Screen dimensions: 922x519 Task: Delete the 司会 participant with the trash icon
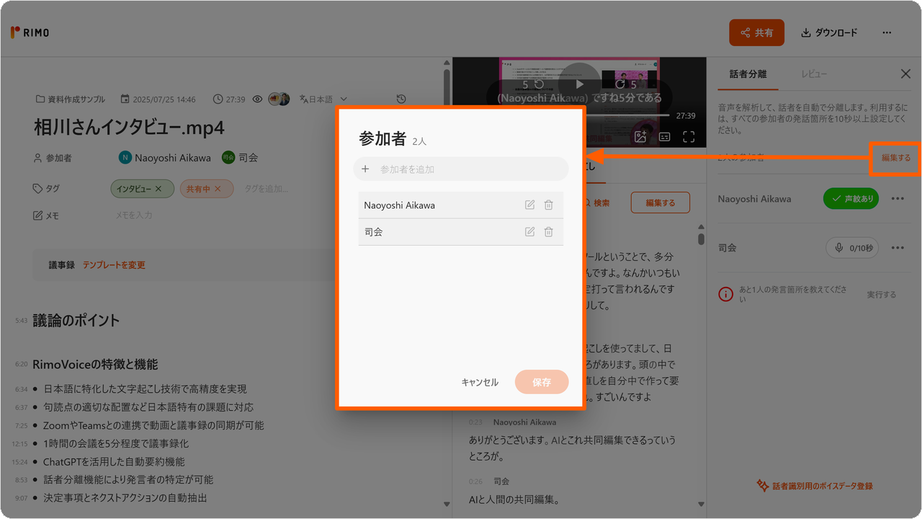tap(548, 232)
